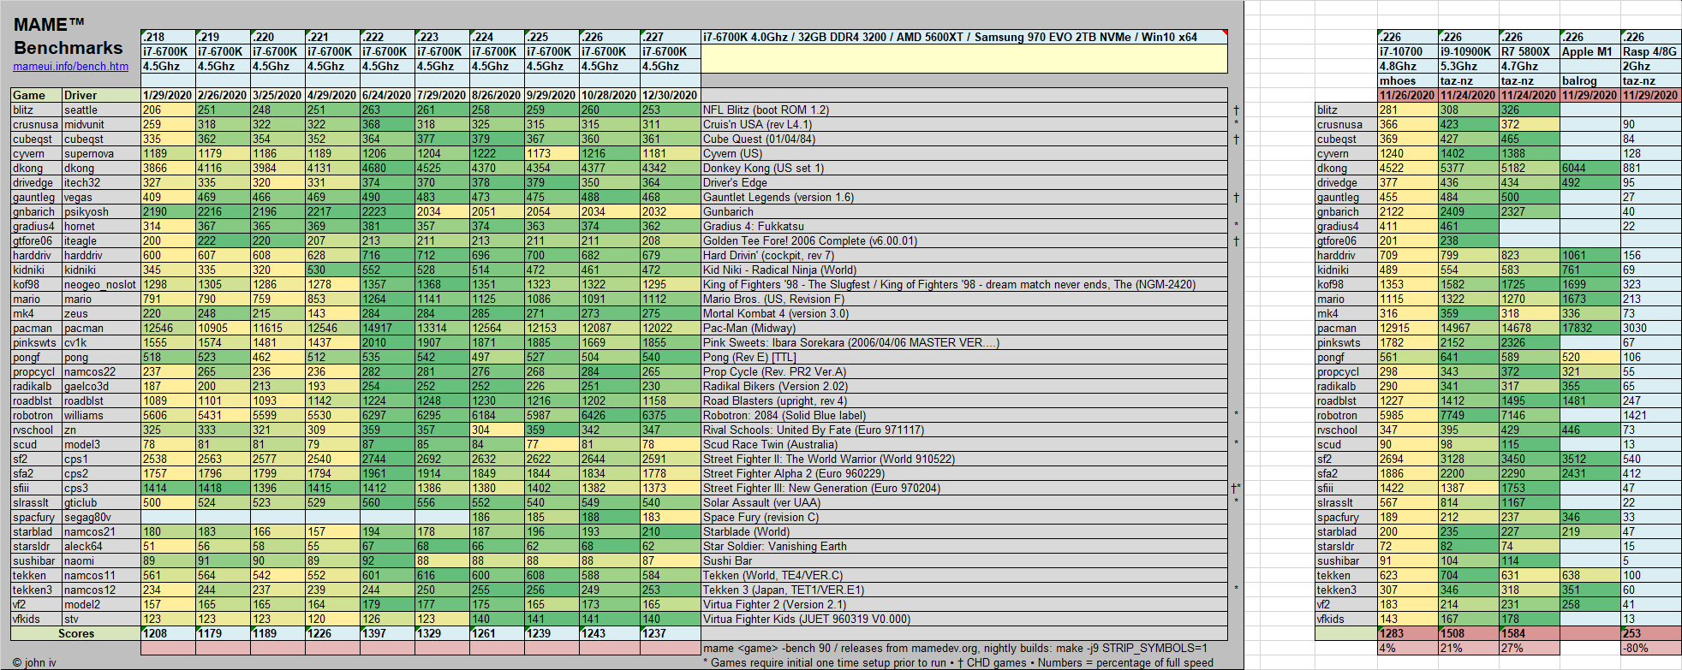This screenshot has height=670, width=1682.
Task: Select the robotron value 6426 under .226
Action: tap(610, 415)
